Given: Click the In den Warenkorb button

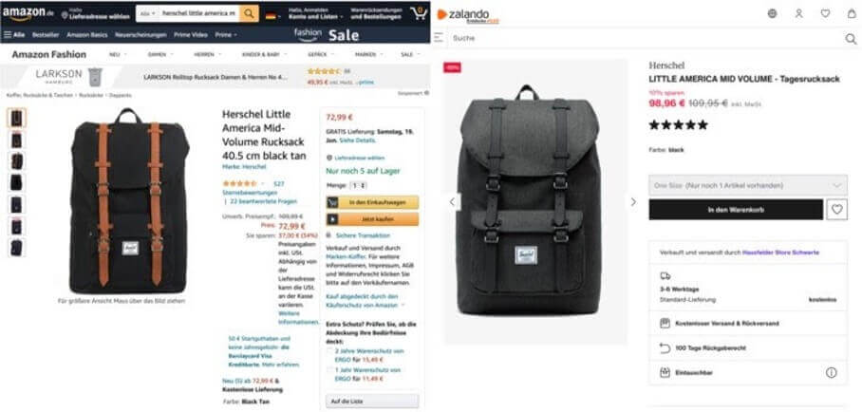Looking at the screenshot, I should (736, 210).
